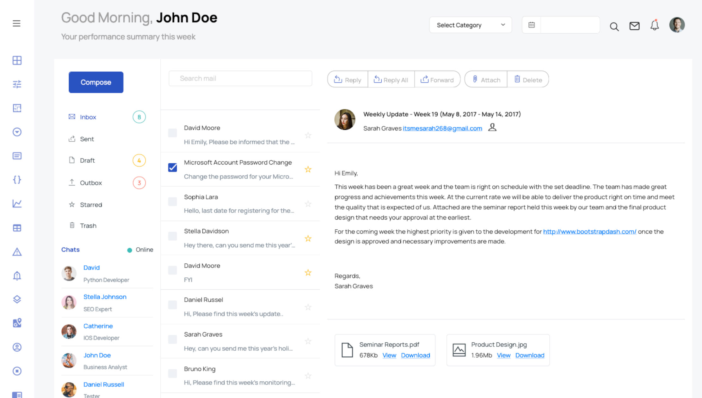Delete the open email
The width and height of the screenshot is (702, 398).
tap(528, 79)
